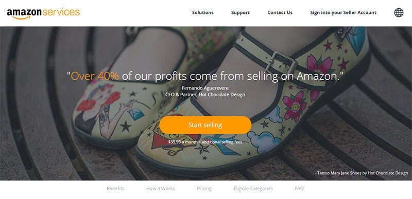Jump to the Benefits section
Screen dimensions: 412x199
115,188
